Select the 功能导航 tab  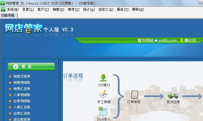coord(9,15)
